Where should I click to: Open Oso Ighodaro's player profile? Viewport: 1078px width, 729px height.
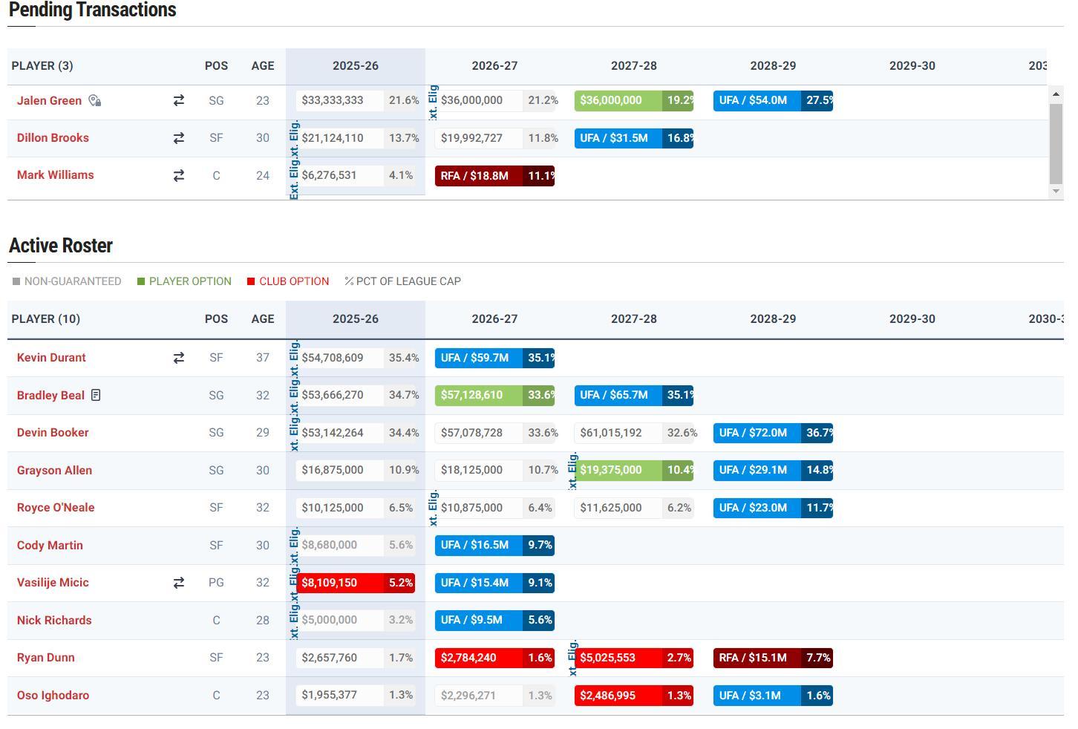tap(53, 696)
